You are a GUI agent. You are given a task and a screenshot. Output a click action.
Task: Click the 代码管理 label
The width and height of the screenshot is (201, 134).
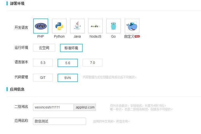[21, 77]
